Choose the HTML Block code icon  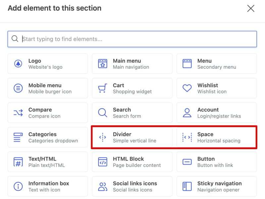click(103, 162)
